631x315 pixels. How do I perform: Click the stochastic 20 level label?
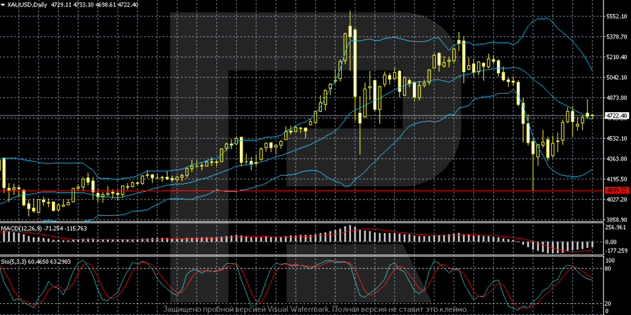click(609, 303)
